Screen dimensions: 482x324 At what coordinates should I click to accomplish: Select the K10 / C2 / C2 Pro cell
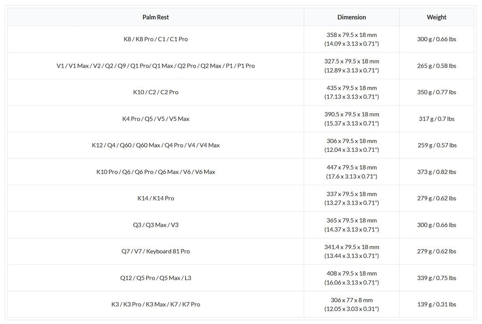pyautogui.click(x=155, y=92)
